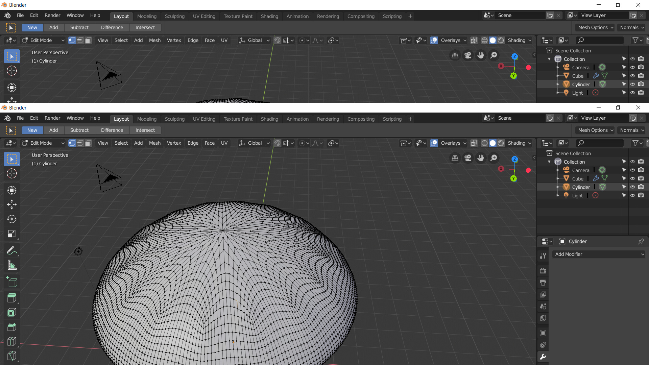Activate the Annotate tool
Viewport: 649px width, 365px height.
click(x=11, y=250)
